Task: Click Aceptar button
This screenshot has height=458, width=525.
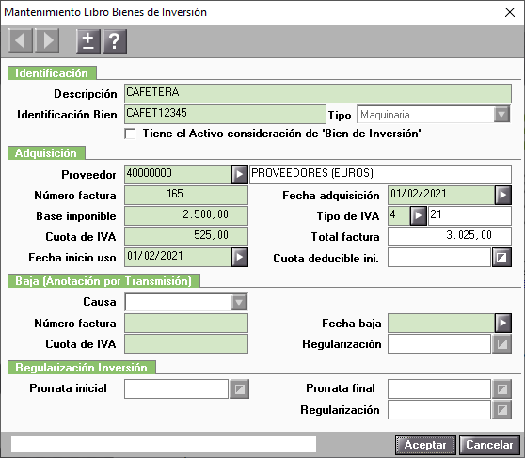Action: click(425, 445)
